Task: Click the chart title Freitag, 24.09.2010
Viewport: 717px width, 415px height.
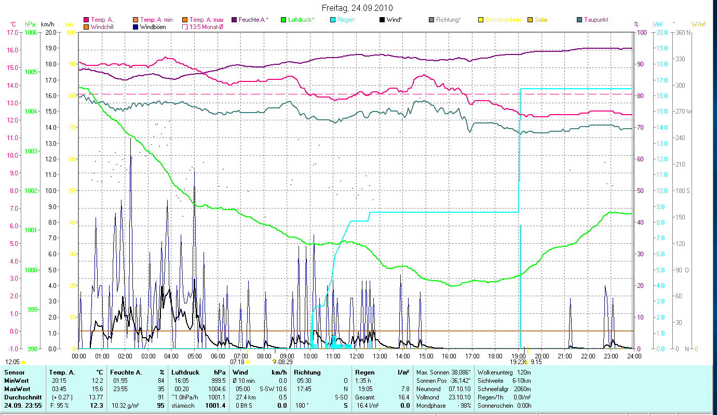Action: tap(358, 8)
